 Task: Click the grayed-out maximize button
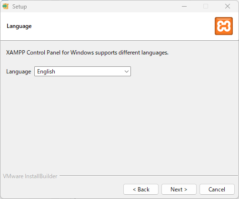pyautogui.click(x=206, y=7)
